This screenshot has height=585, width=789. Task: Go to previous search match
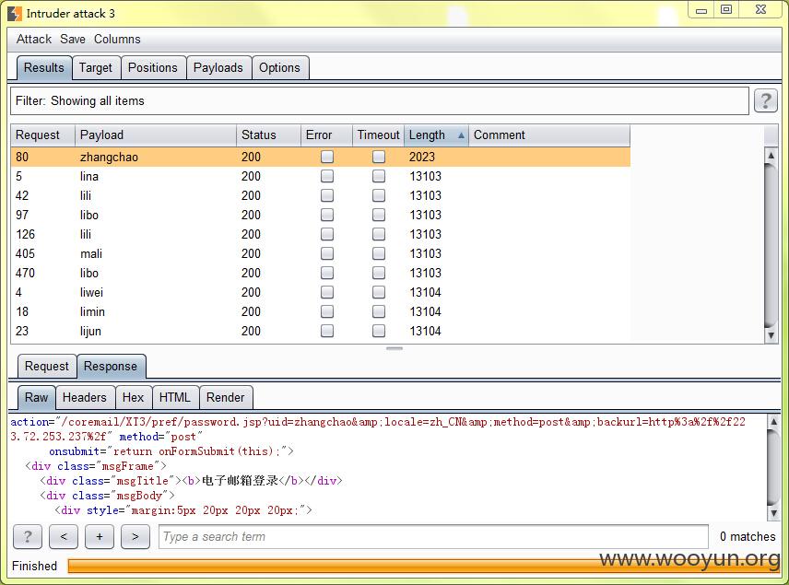[x=64, y=537]
